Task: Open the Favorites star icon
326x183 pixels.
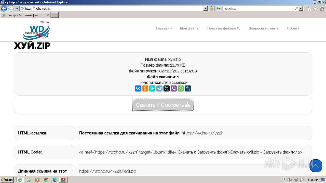Action: point(316,9)
